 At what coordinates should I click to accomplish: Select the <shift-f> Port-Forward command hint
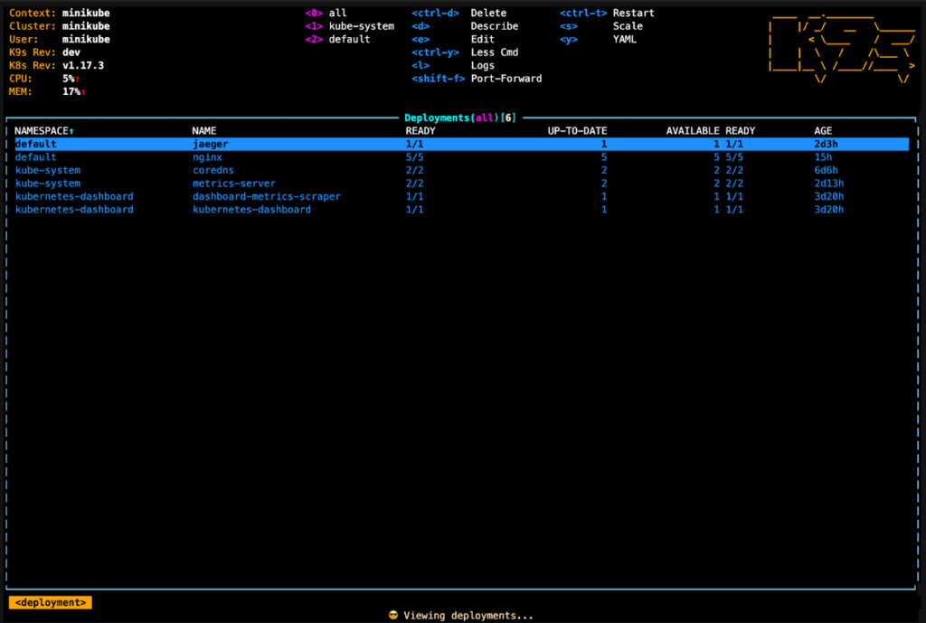click(x=477, y=79)
